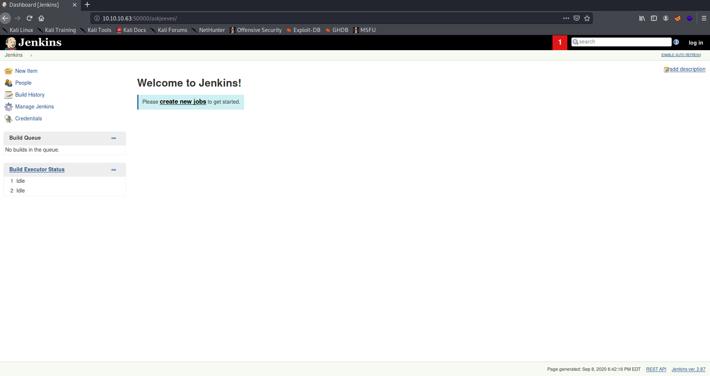Viewport: 710px width, 376px height.
Task: Select the Build History icon
Action: [x=8, y=95]
